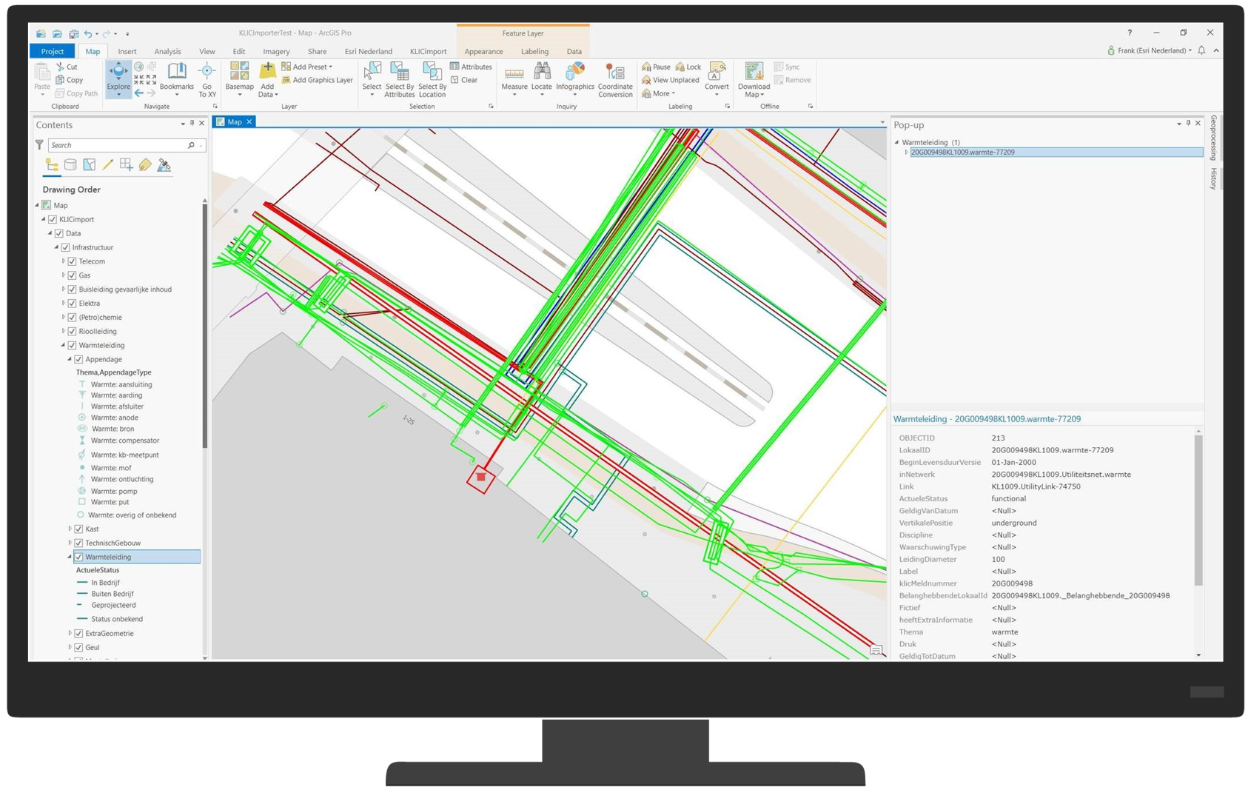Open the Infographics tool
The height and width of the screenshot is (790, 1251).
(574, 79)
